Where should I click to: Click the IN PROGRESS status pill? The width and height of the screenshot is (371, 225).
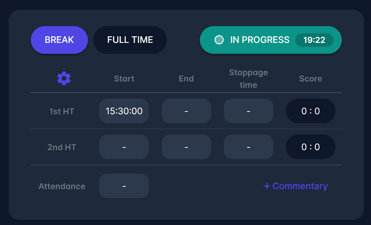click(260, 40)
